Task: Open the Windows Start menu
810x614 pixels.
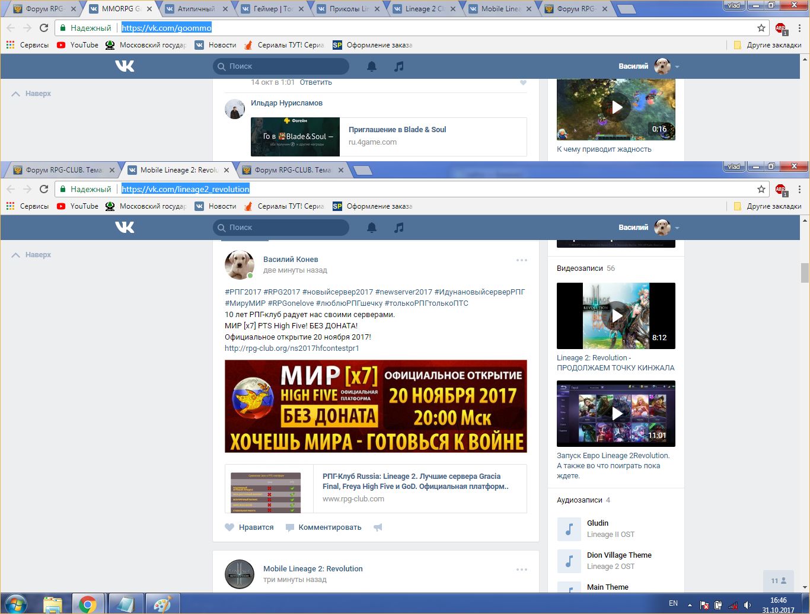Action: [x=15, y=604]
